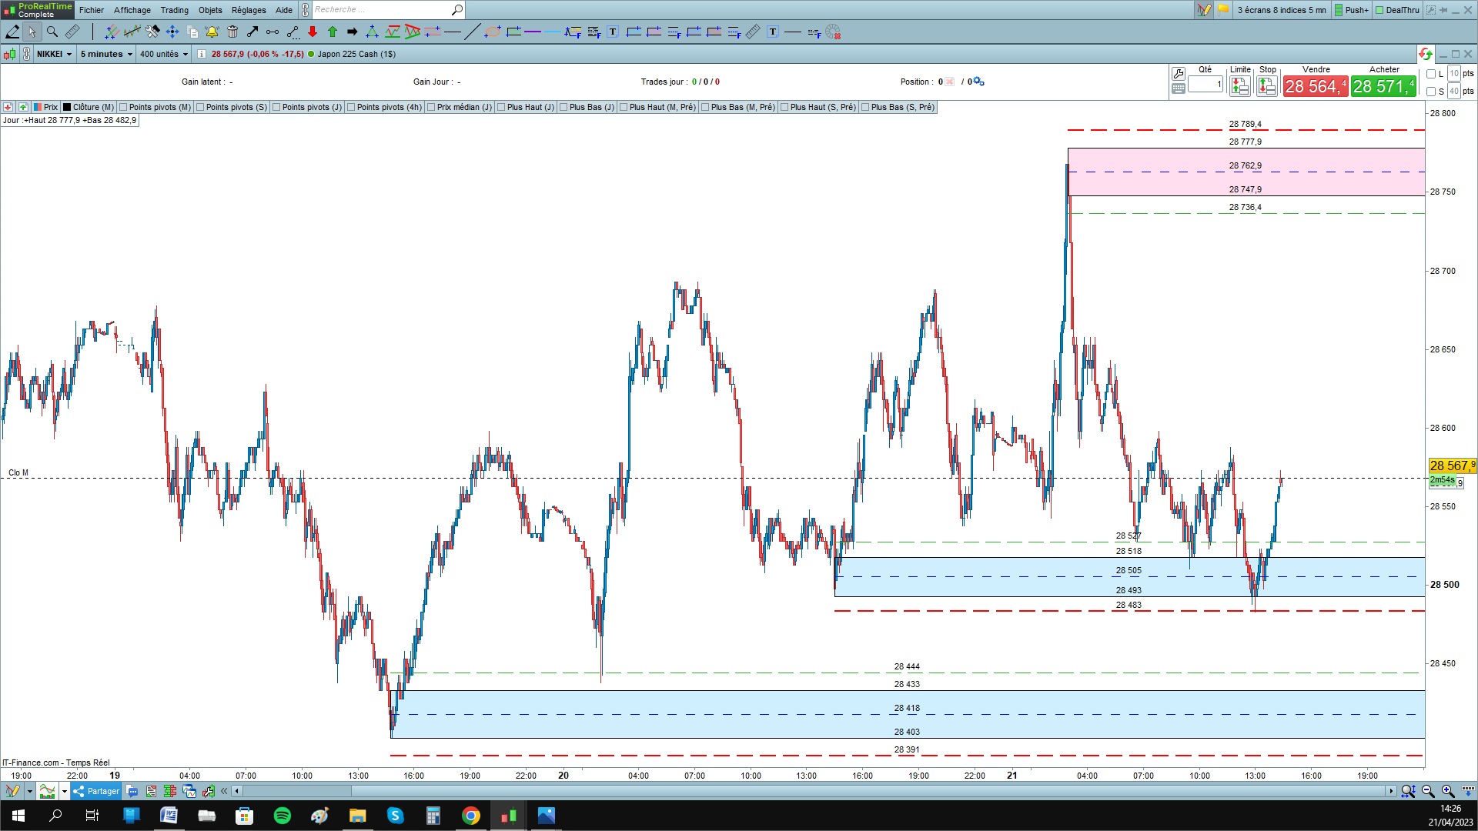Click the Vendre 28 564 sell button
Viewport: 1478px width, 831px height.
point(1315,86)
